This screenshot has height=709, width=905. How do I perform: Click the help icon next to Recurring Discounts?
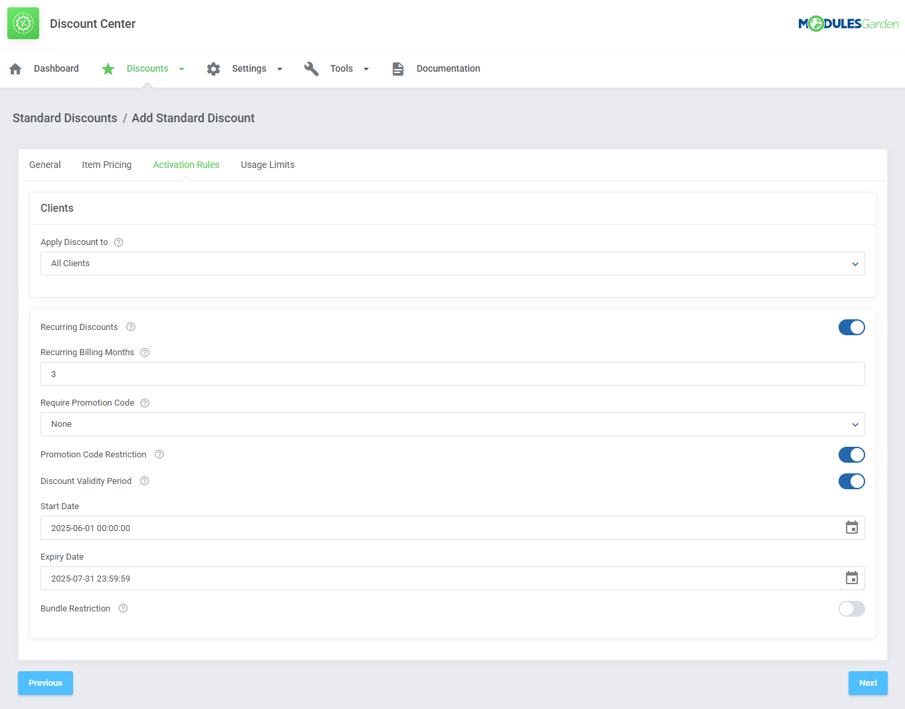130,327
